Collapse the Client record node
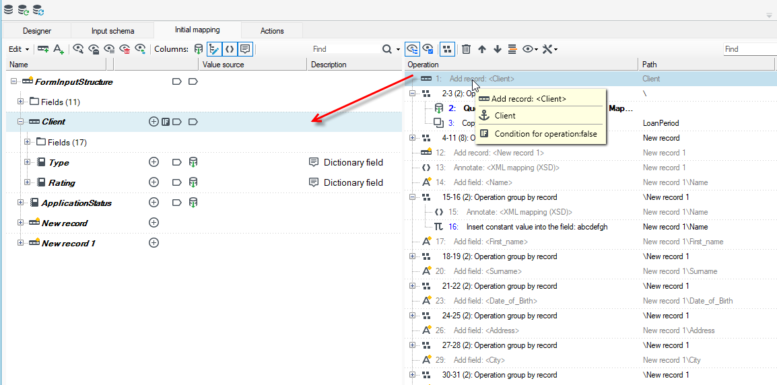Viewport: 777px width, 385px height. (x=20, y=122)
